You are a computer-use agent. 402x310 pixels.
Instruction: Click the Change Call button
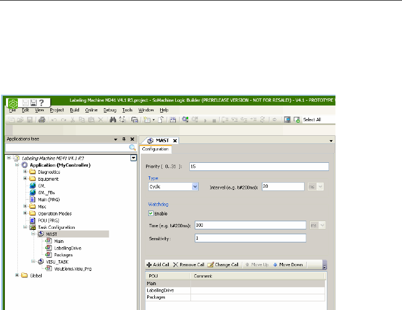(x=223, y=265)
